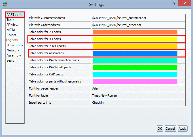193x137 pixels.
Task: Switch to the 2D view category
Action: pos(12,25)
